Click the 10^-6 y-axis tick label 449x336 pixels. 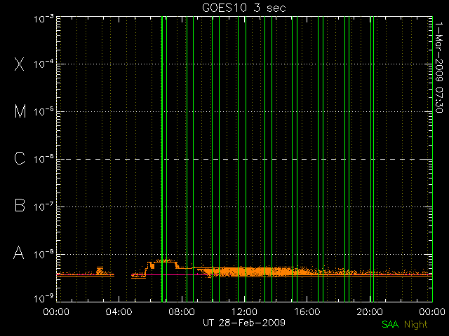pos(43,159)
